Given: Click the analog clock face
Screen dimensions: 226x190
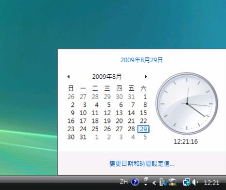Looking at the screenshot, I should tap(187, 104).
